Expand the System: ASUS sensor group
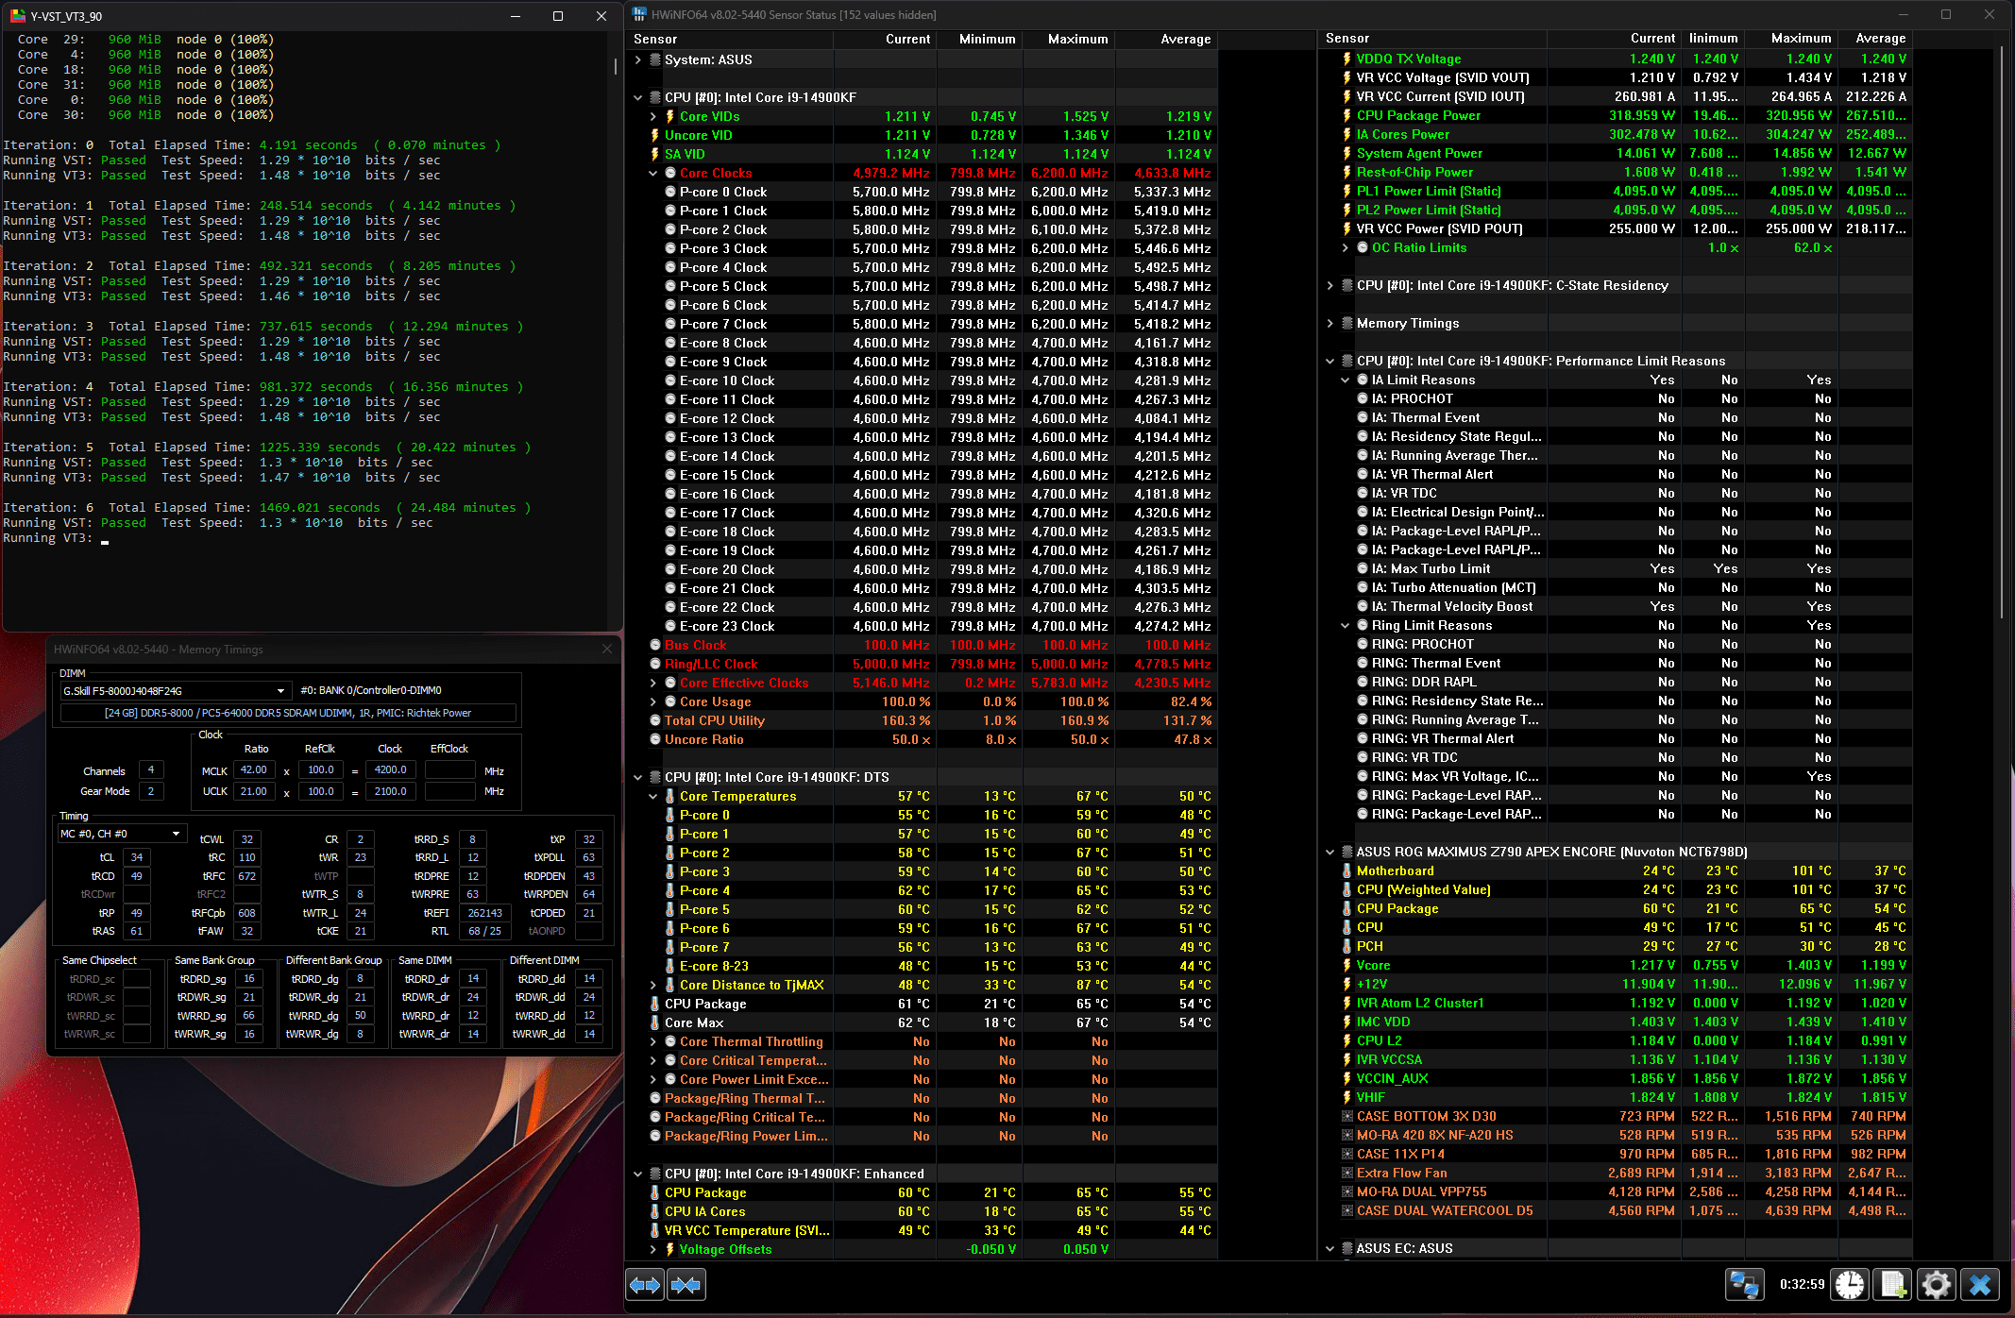This screenshot has height=1318, width=2015. pyautogui.click(x=638, y=59)
